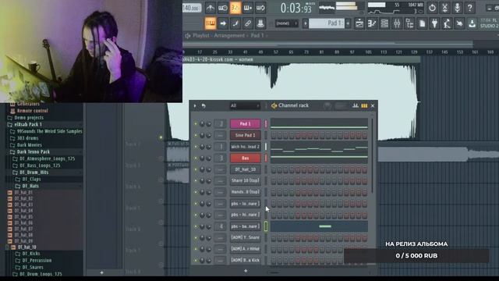The image size is (499, 281).
Task: Open the project picker document icon
Action: coord(422,23)
